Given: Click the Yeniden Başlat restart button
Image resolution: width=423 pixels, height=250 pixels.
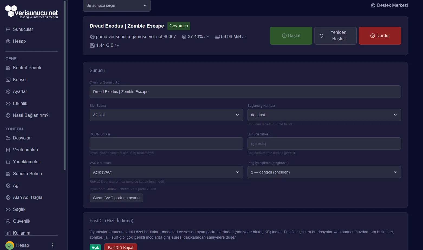Looking at the screenshot, I should pos(336,36).
